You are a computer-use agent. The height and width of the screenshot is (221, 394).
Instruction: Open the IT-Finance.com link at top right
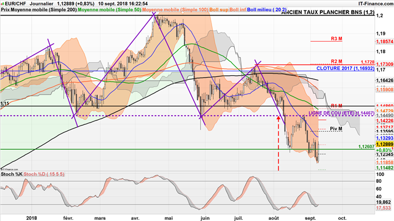(x=376, y=4)
